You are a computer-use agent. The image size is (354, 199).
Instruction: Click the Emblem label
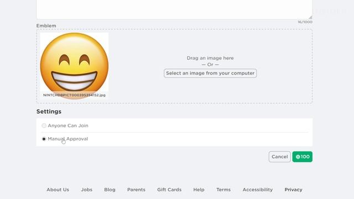[x=46, y=26]
